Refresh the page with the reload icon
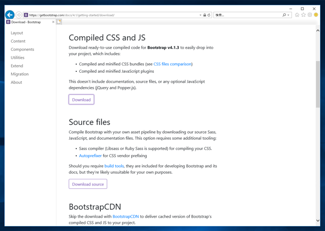This screenshot has height=231, width=325. (x=209, y=15)
